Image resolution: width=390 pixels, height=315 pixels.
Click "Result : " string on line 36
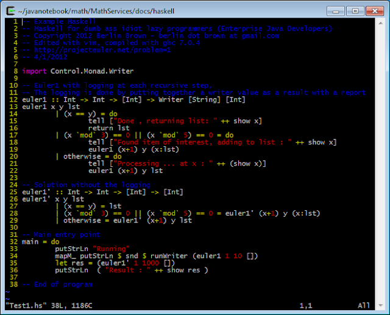128,271
